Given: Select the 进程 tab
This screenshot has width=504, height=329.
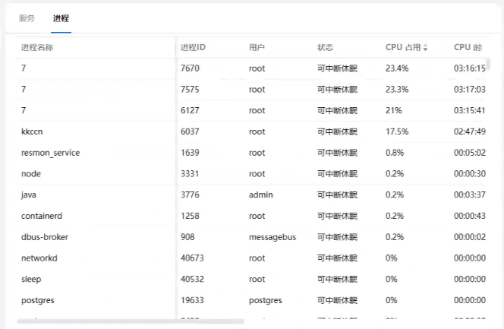Looking at the screenshot, I should [x=61, y=17].
